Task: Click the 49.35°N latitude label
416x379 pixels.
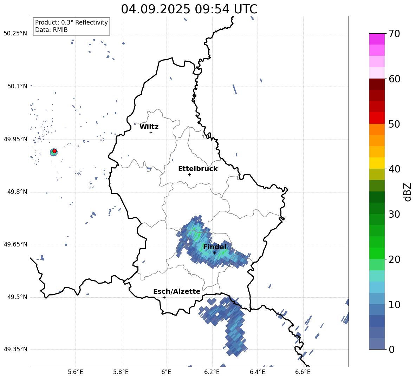Action: coord(15,349)
